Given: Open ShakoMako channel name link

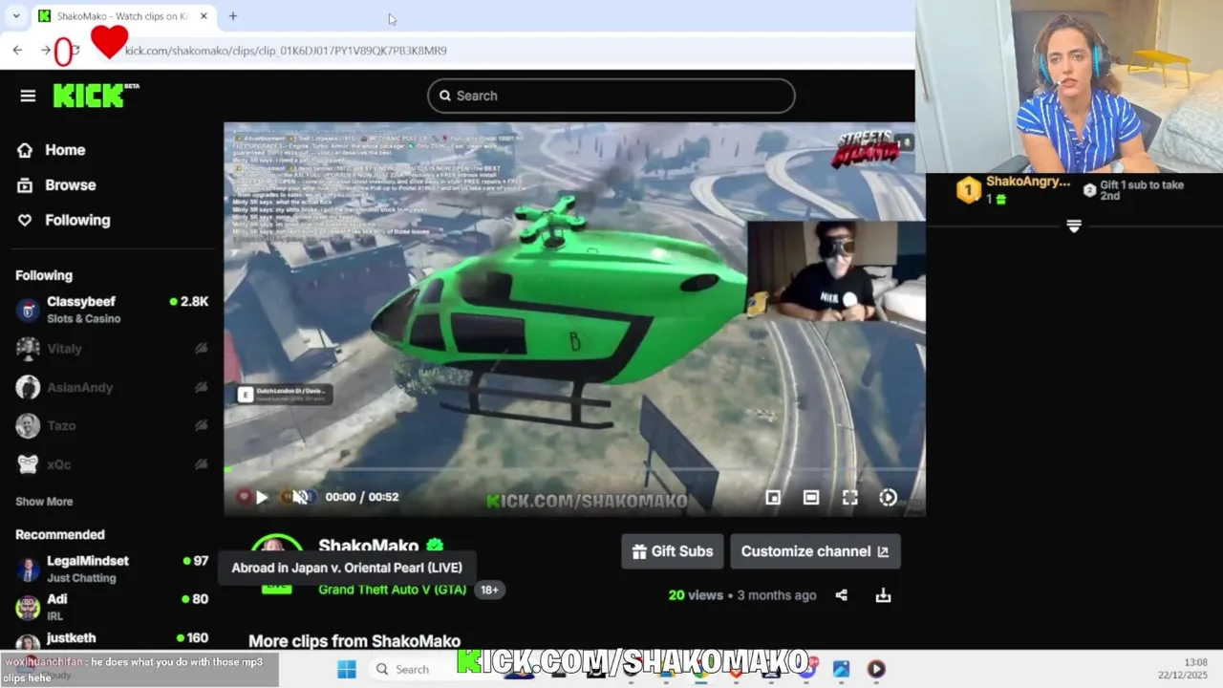Looking at the screenshot, I should coord(368,546).
